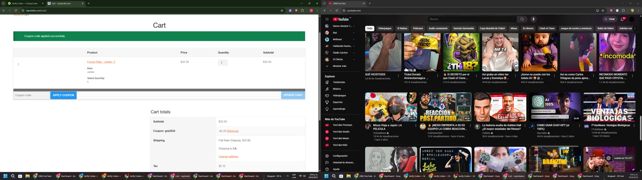This screenshot has height=180, width=642.
Task: Select the Videojuegos filter chip
Action: point(385,29)
